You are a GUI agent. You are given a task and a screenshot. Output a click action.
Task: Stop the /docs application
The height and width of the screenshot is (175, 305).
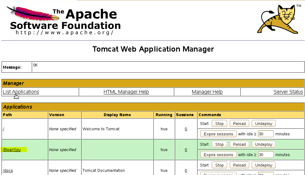219,165
